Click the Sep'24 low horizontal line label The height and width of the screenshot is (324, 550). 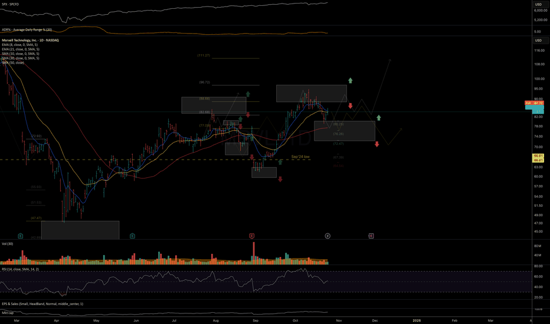301,157
